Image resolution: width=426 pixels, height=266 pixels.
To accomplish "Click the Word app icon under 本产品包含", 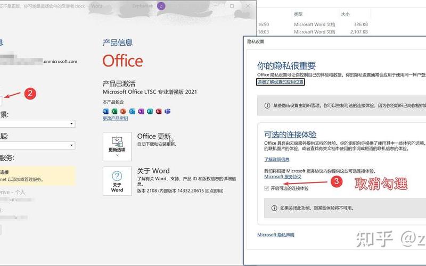I will click(x=105, y=111).
